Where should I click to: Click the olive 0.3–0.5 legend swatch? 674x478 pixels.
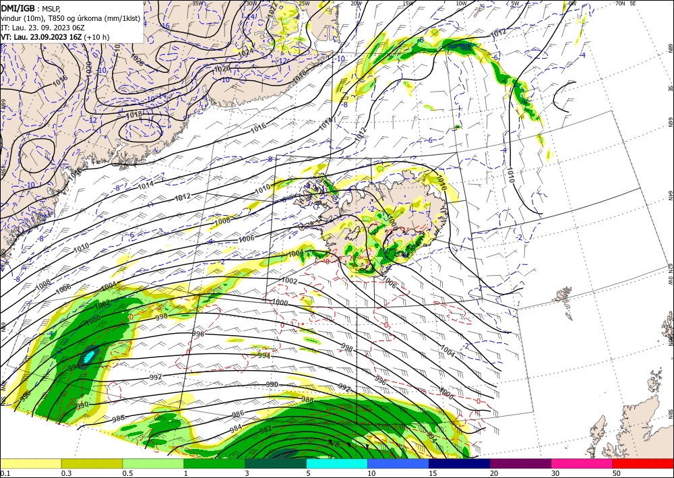tap(92, 463)
